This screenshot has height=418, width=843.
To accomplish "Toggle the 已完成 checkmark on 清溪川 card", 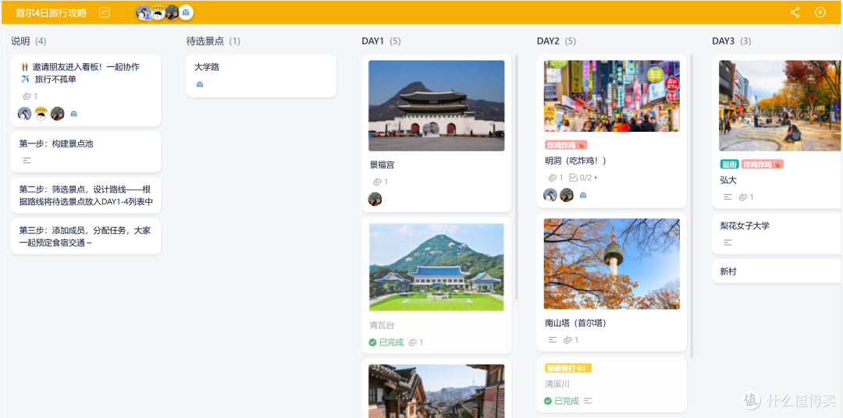I will click(548, 401).
